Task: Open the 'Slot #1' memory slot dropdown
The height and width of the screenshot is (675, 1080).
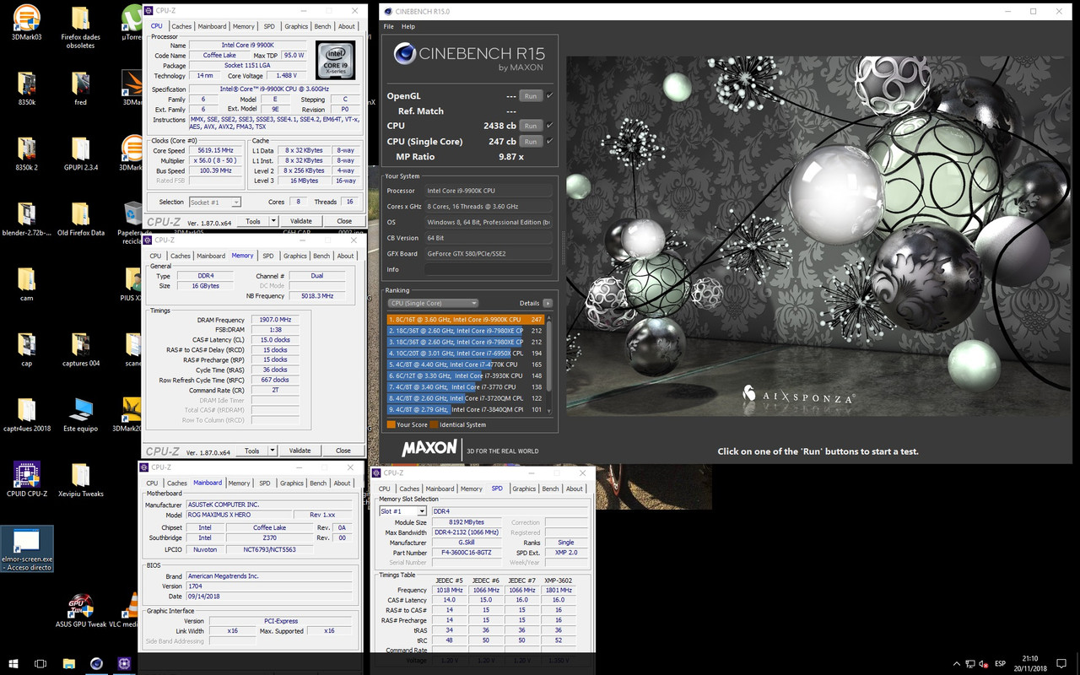Action: click(x=402, y=511)
